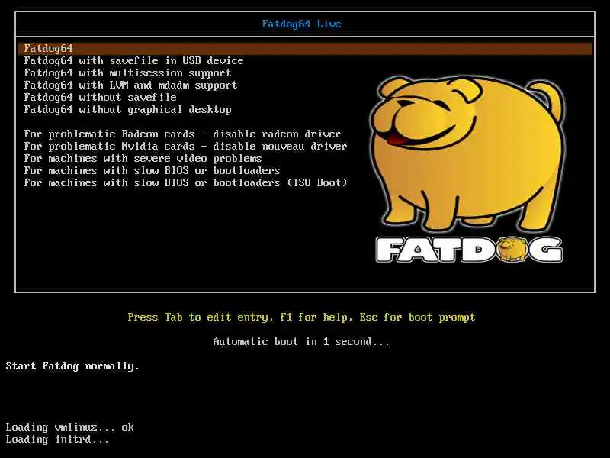The height and width of the screenshot is (458, 610).
Task: Pick machines with severe video problems entry
Action: point(143,159)
